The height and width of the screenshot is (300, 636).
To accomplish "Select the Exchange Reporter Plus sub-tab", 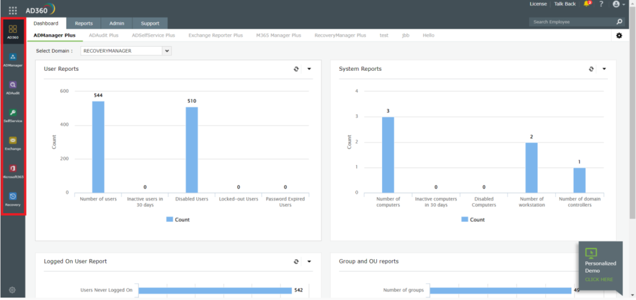I will [216, 35].
